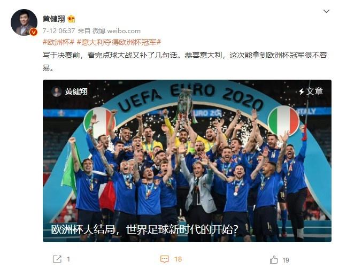Open the comments speech bubble icon

pos(165,259)
